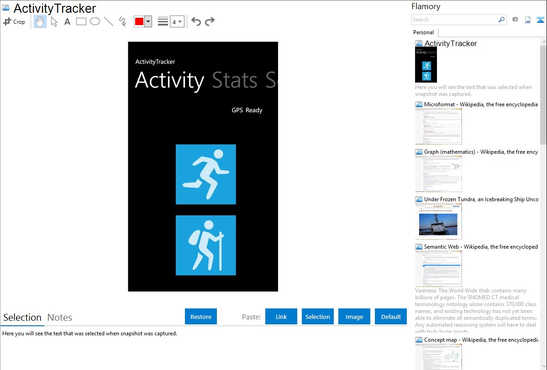Screen dimensions: 547x370
Task: Click the line thickness icon
Action: (163, 21)
